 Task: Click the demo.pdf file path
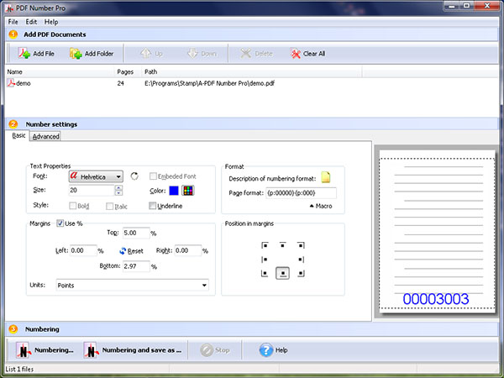click(209, 83)
